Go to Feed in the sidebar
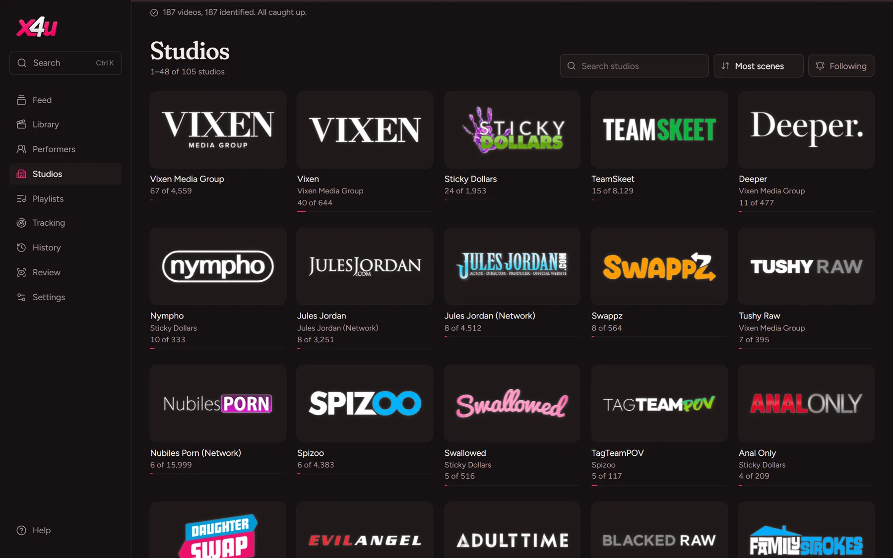The width and height of the screenshot is (893, 558). pyautogui.click(x=65, y=100)
